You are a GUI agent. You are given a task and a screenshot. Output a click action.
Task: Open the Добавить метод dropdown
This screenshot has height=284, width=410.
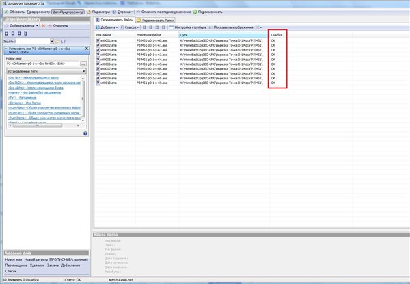pos(20,25)
